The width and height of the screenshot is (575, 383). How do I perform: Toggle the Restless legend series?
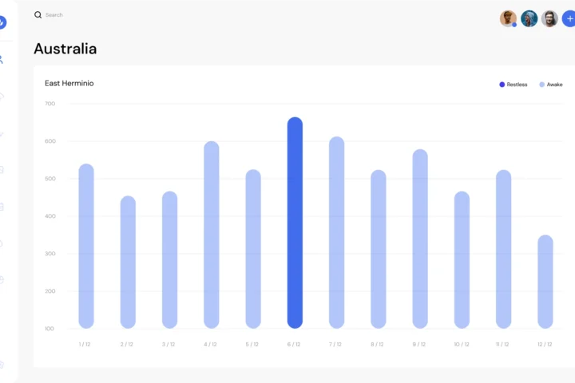517,85
